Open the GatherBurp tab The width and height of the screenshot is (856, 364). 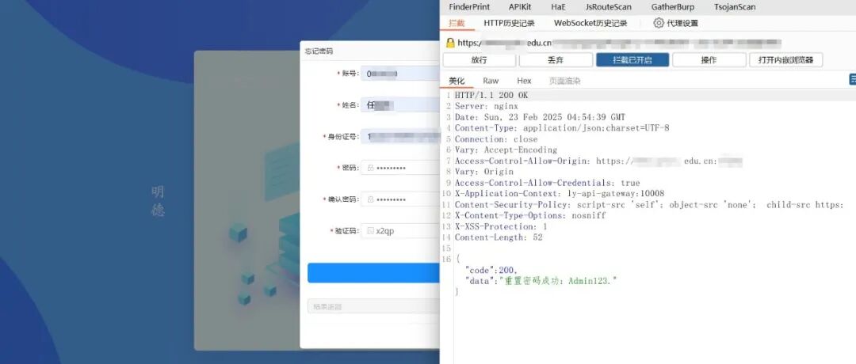[673, 7]
